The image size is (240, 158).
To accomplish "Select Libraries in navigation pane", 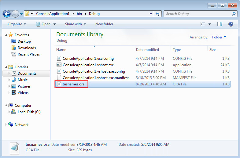I will 21,67.
